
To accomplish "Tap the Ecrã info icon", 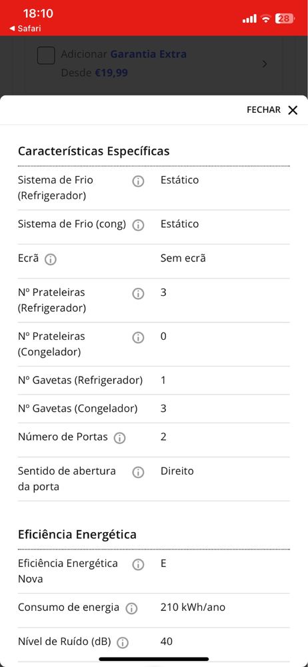I will 51,260.
